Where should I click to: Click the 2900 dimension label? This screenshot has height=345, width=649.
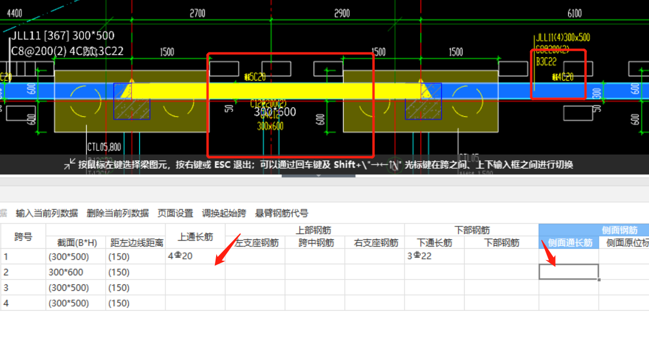pos(342,14)
